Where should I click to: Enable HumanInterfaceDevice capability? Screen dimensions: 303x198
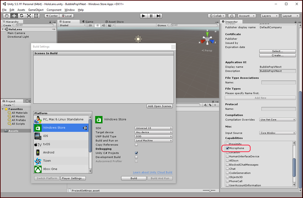228,157
